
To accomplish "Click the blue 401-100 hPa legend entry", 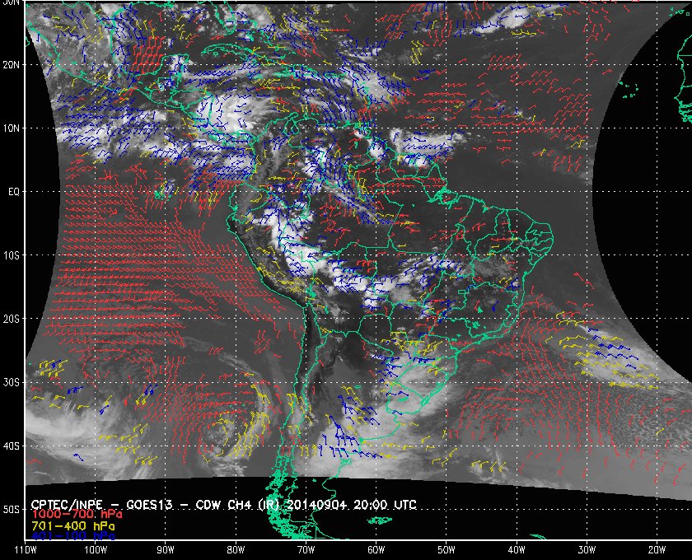I will click(72, 536).
